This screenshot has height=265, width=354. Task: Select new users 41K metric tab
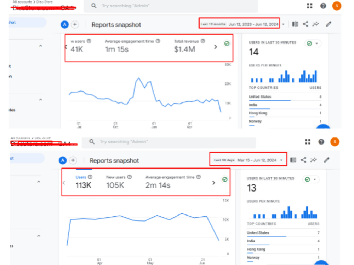[81, 46]
